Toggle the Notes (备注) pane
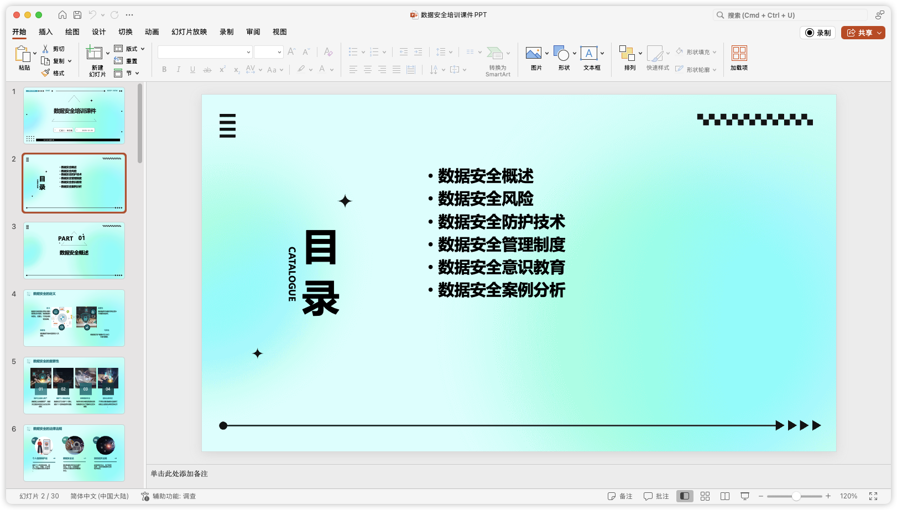897x510 pixels. [620, 496]
